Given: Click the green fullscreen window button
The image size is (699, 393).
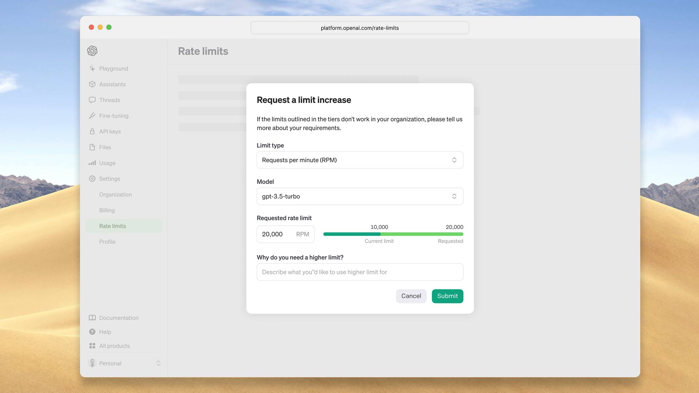Looking at the screenshot, I should 109,27.
